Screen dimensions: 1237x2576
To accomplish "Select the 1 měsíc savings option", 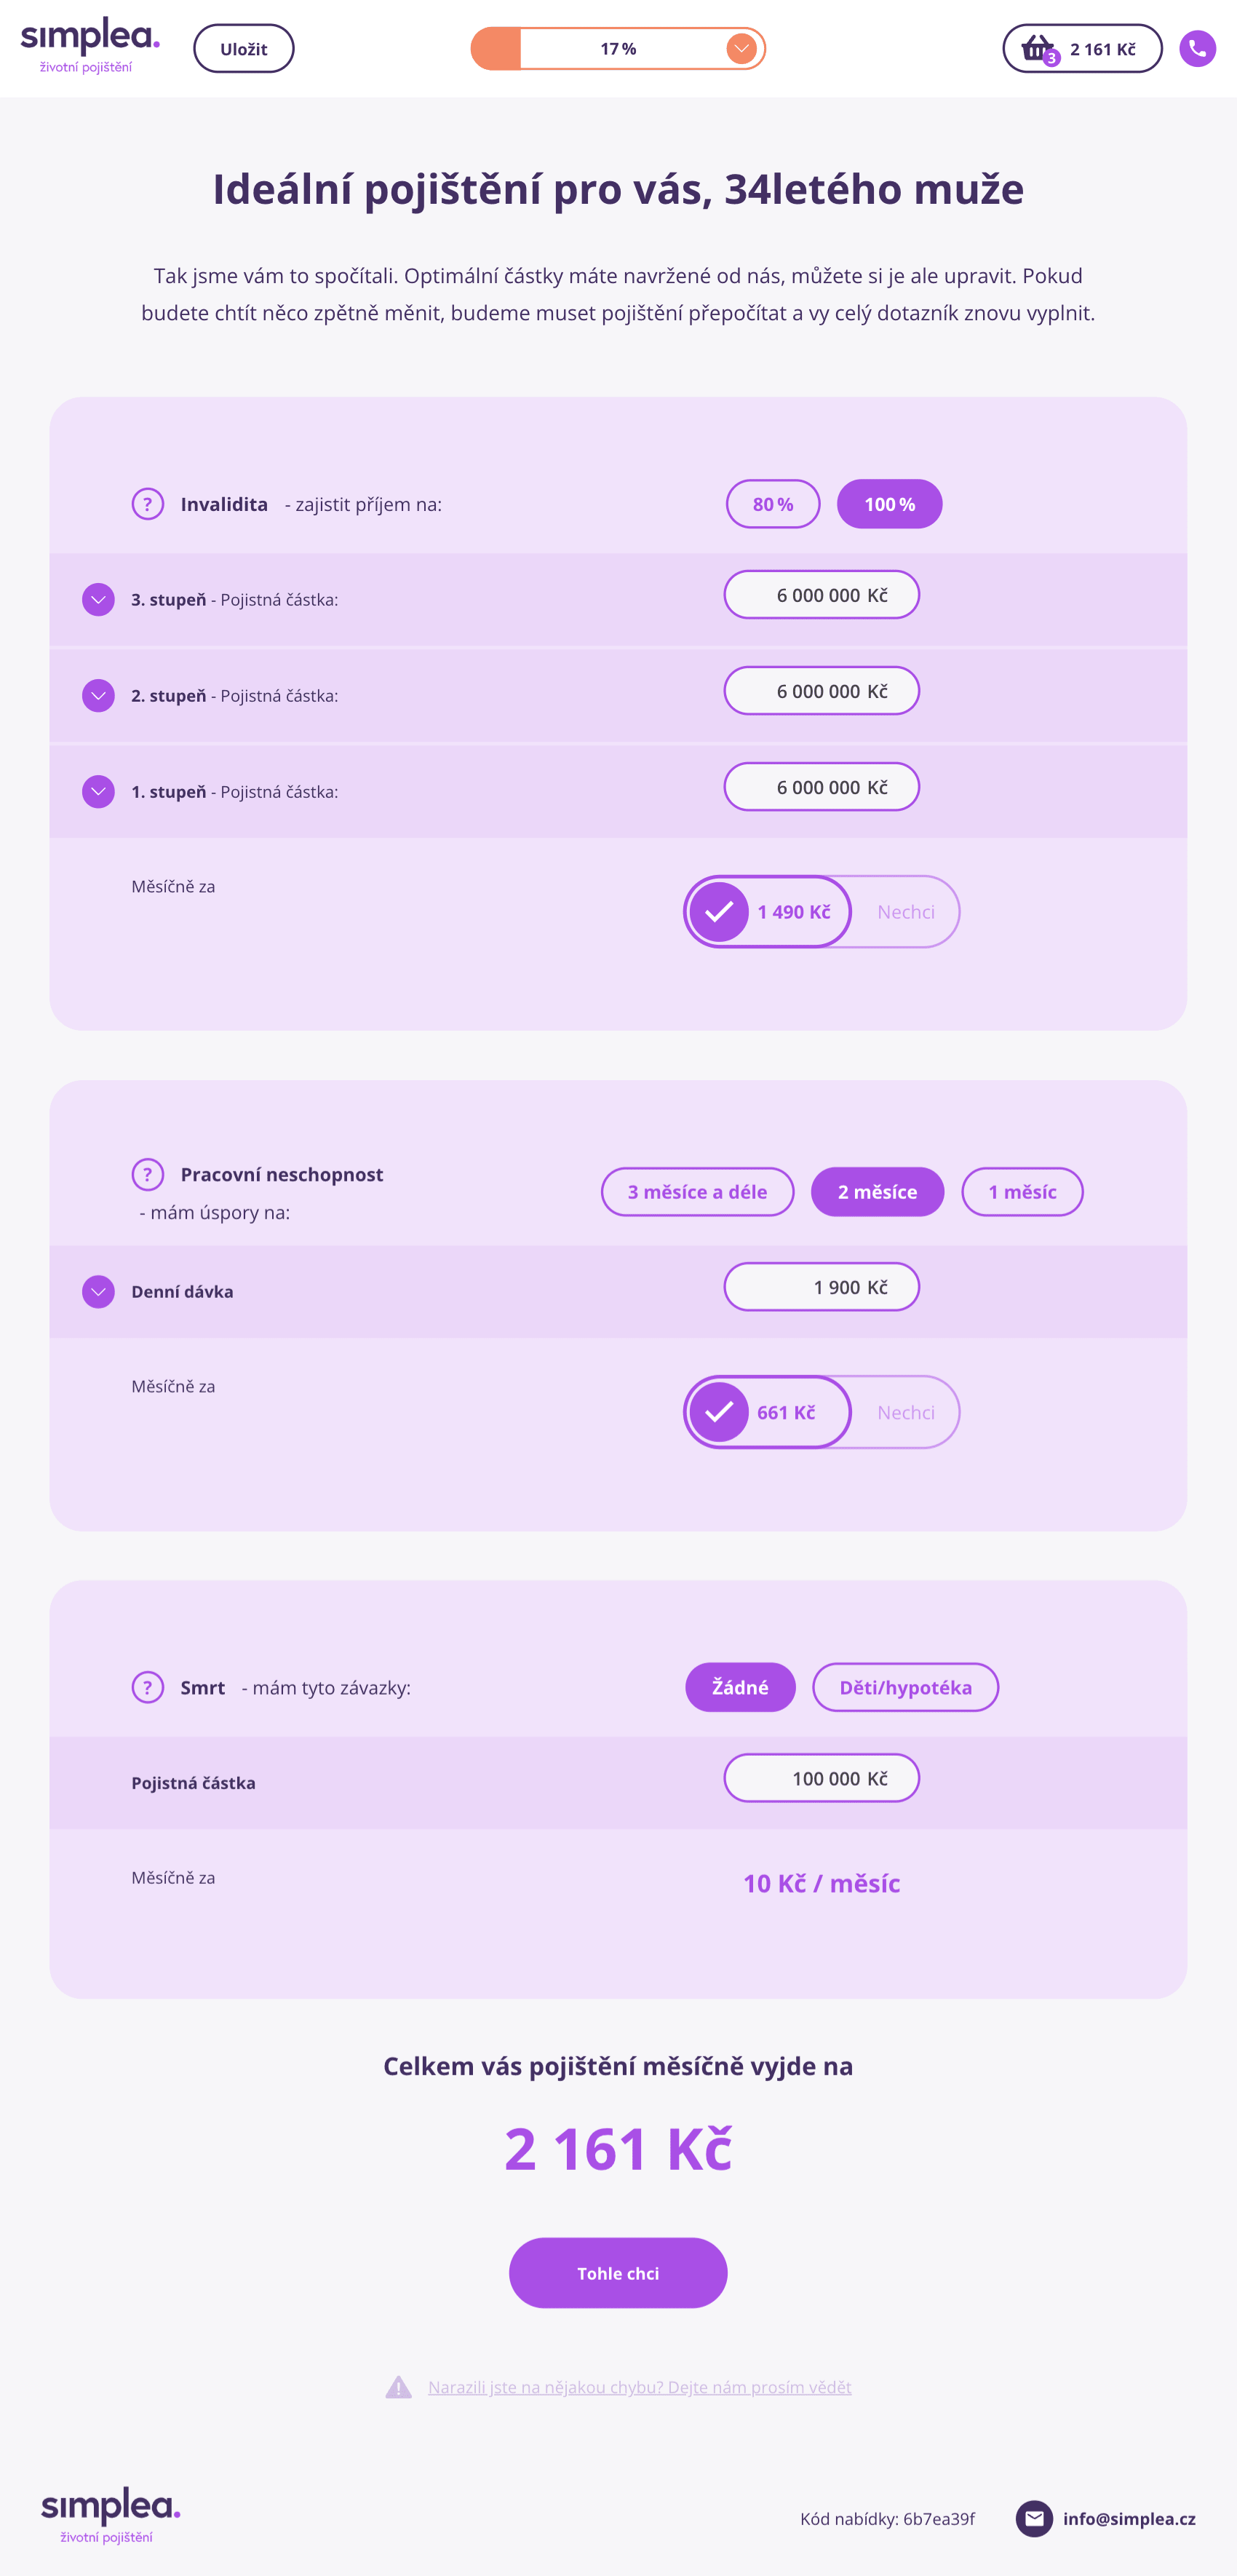I will pos(1022,1191).
